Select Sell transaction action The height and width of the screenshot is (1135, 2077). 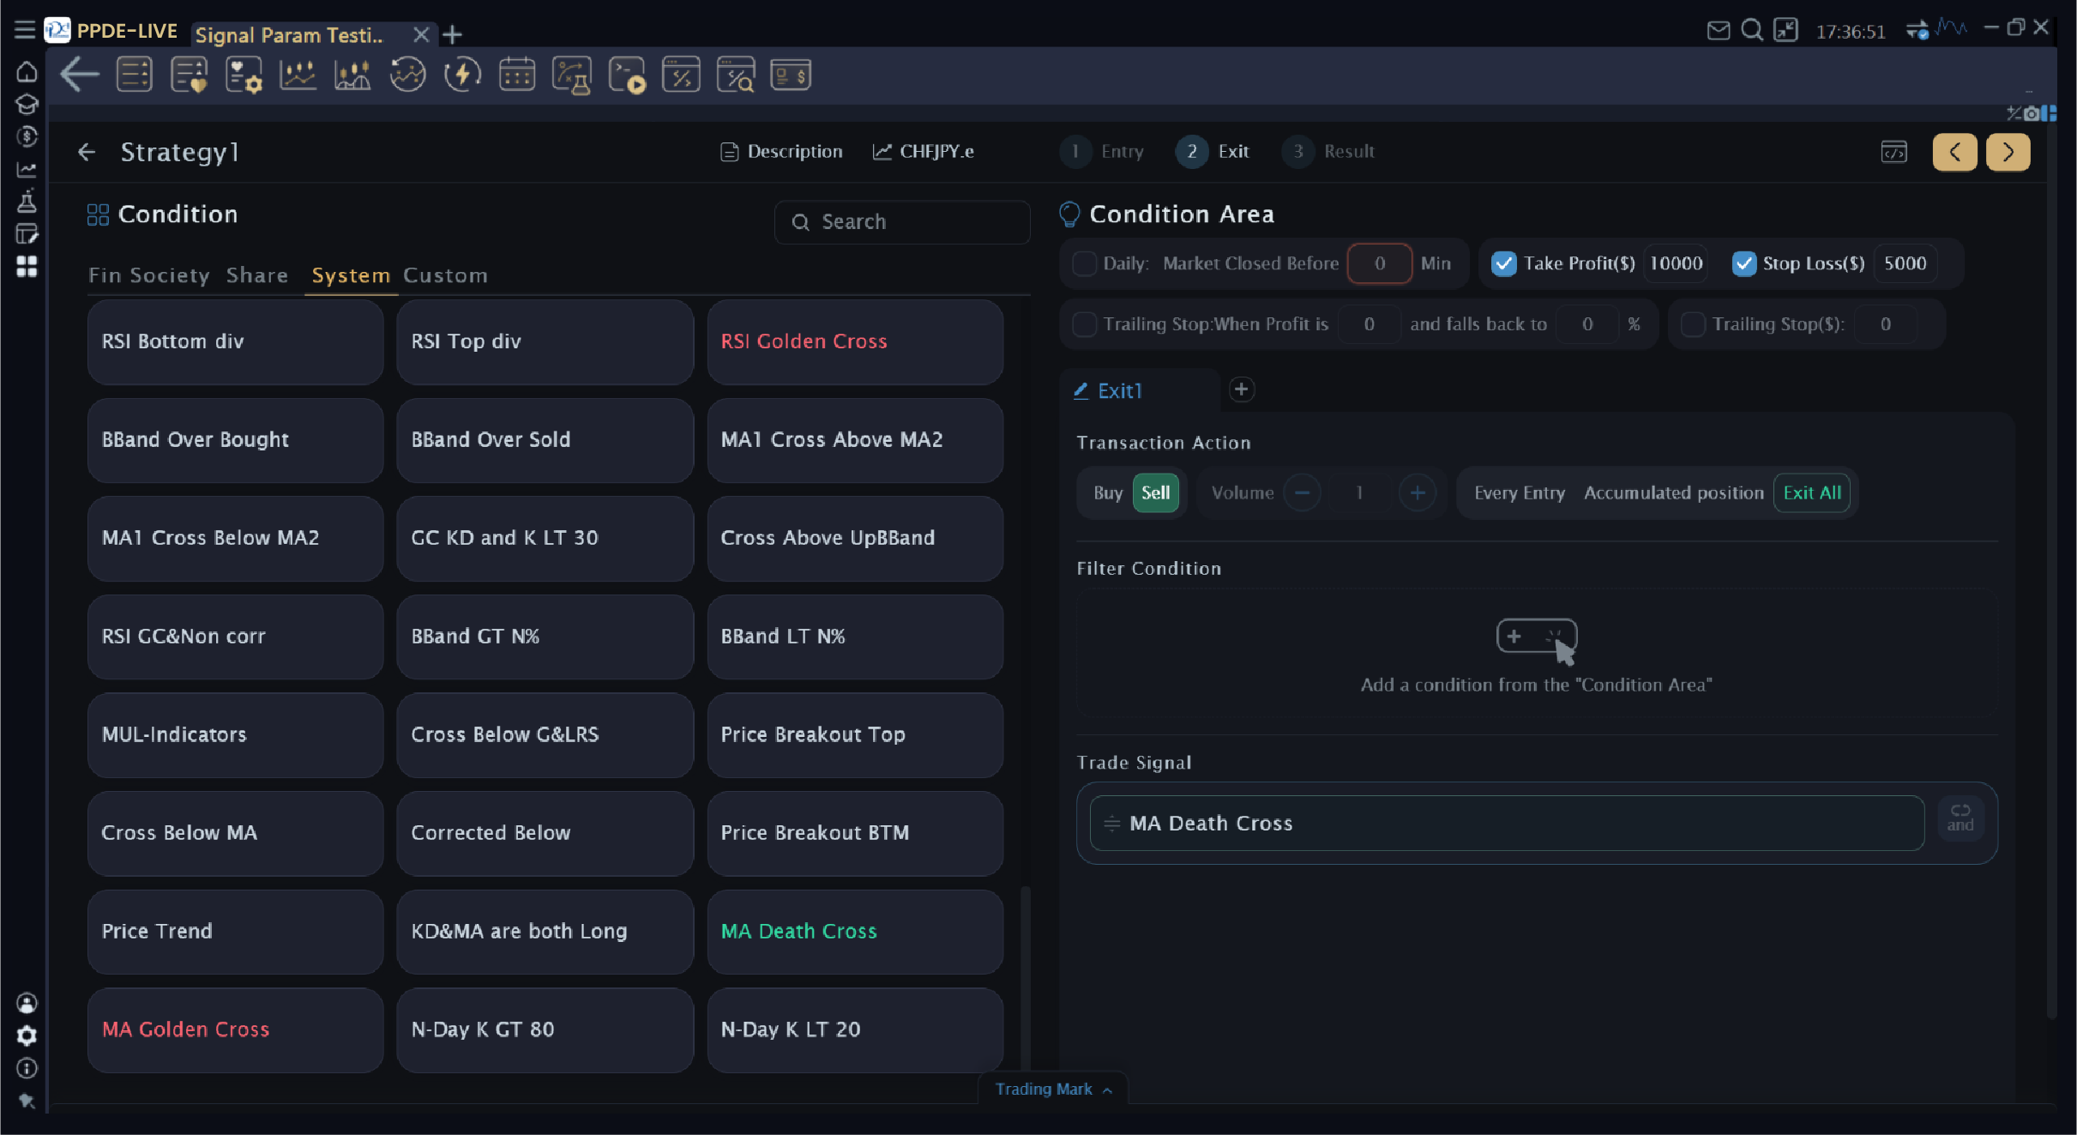[1155, 492]
